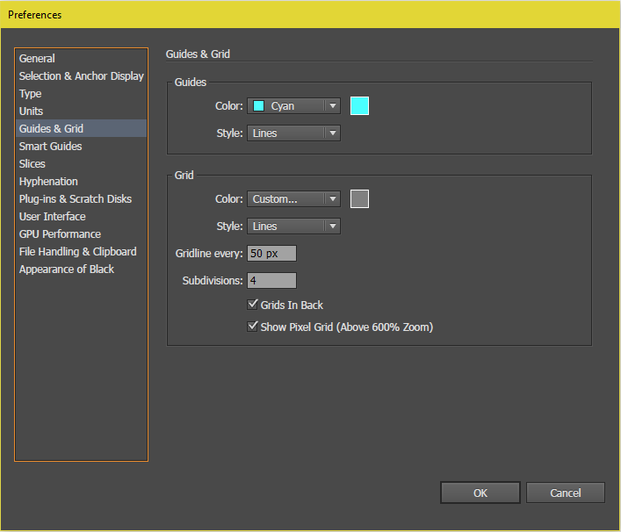
Task: Disable the Grids In Back checkbox
Action: pyautogui.click(x=254, y=306)
